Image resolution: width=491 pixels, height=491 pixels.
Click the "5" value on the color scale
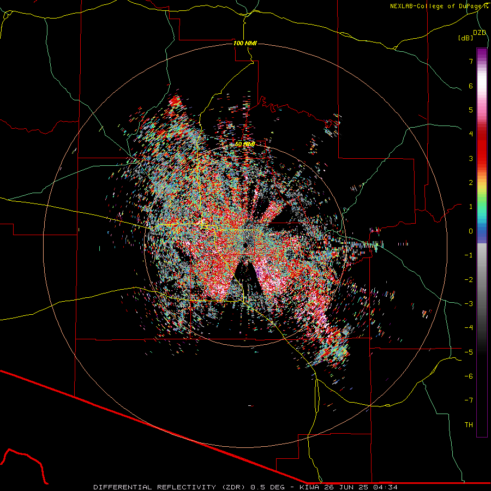(471, 110)
